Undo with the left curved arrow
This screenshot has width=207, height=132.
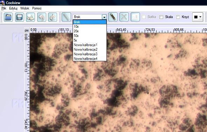click(x=42, y=17)
